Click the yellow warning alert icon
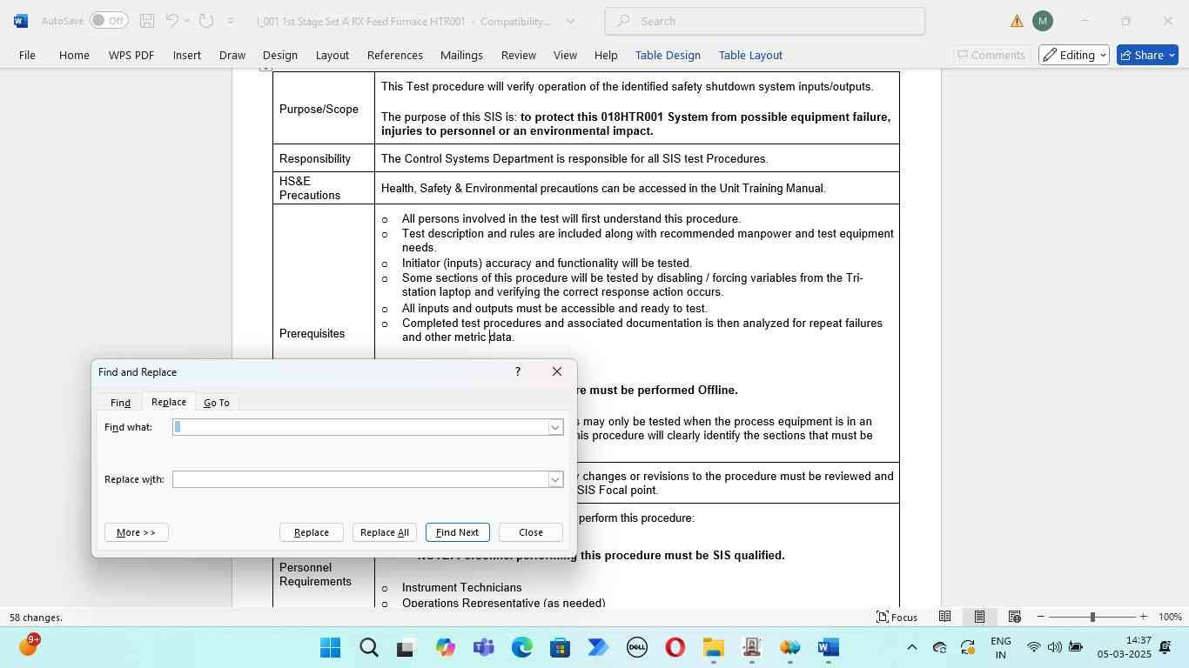Screen dimensions: 1189x668 tap(1017, 21)
